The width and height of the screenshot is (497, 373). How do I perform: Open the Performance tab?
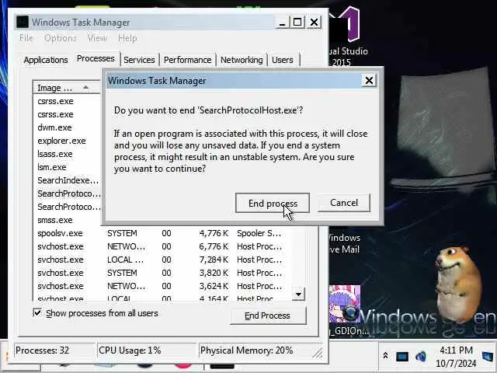click(187, 60)
